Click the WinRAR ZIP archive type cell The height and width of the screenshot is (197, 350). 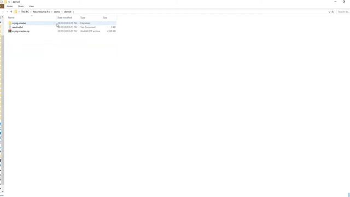click(x=90, y=31)
